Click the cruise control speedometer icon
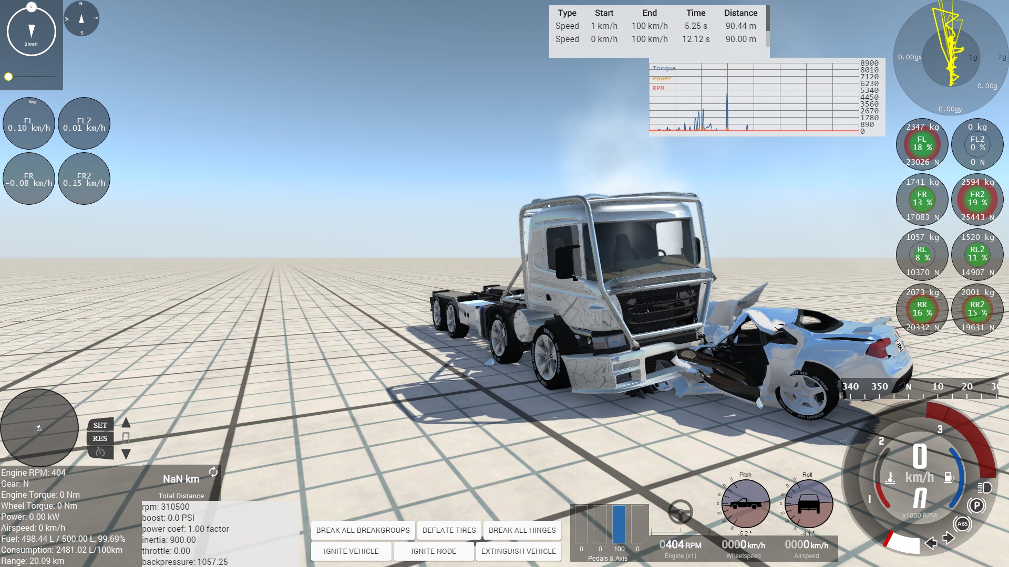 [x=100, y=452]
